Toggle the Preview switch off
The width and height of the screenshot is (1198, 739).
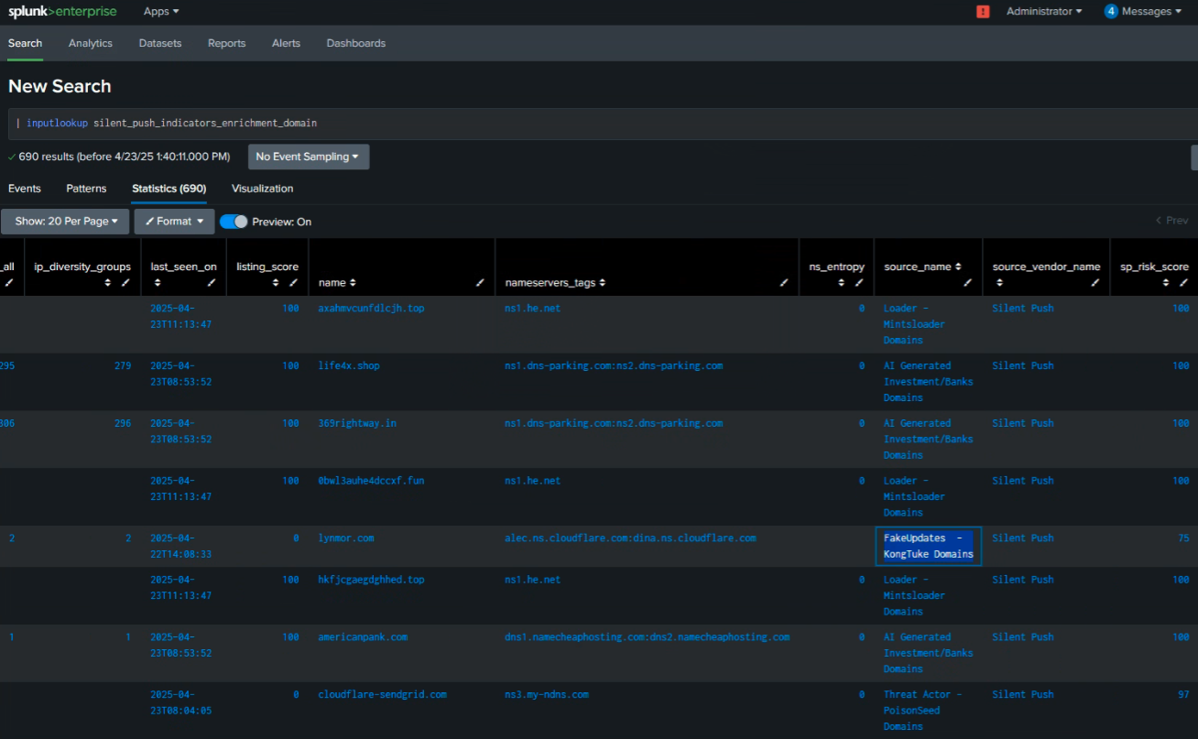click(234, 222)
